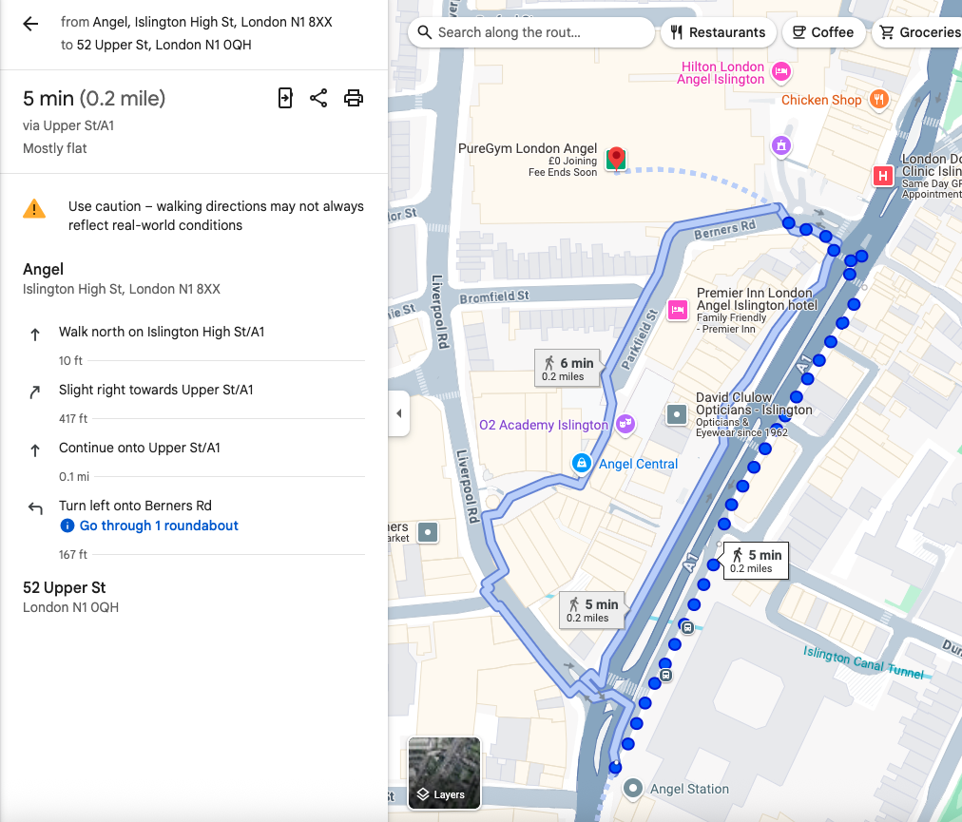The width and height of the screenshot is (962, 822).
Task: Filter map by Restaurants chip
Action: (719, 32)
